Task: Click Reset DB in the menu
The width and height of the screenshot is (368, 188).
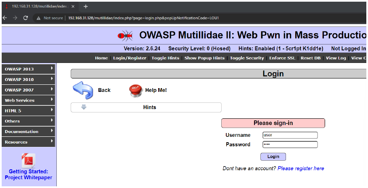Action: coord(310,58)
